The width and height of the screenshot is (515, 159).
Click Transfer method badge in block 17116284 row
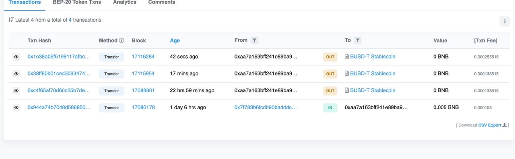pos(111,57)
